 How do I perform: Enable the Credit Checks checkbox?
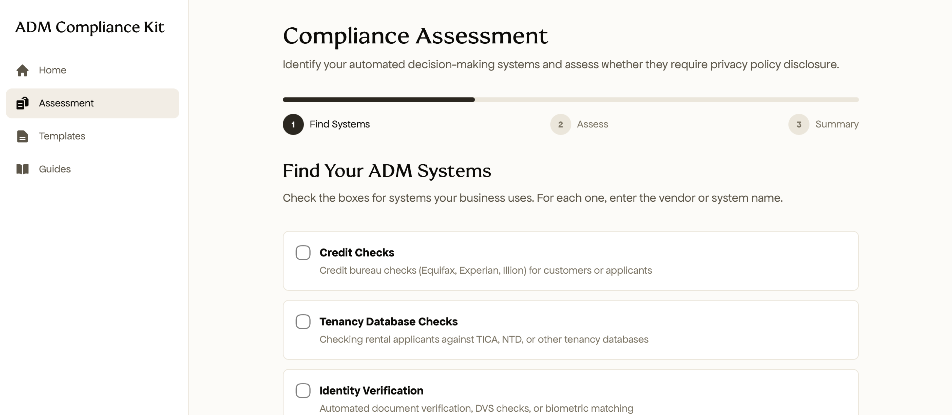coord(303,253)
